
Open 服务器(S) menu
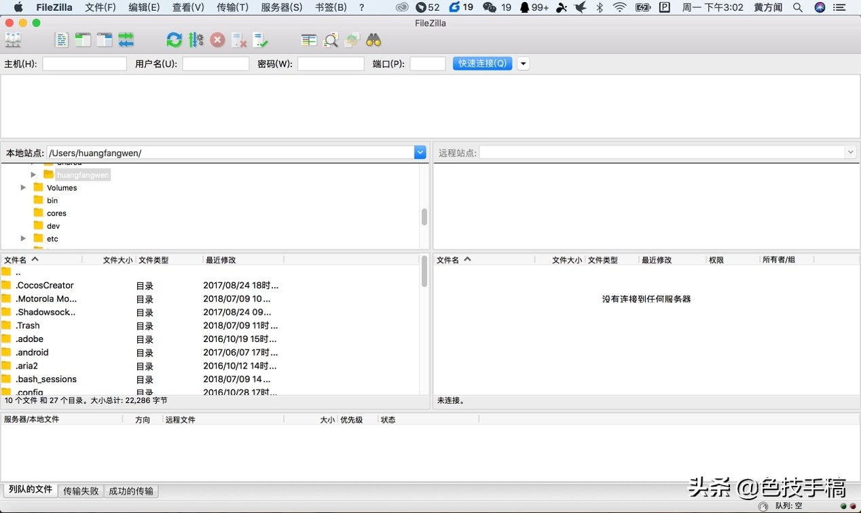pos(282,7)
